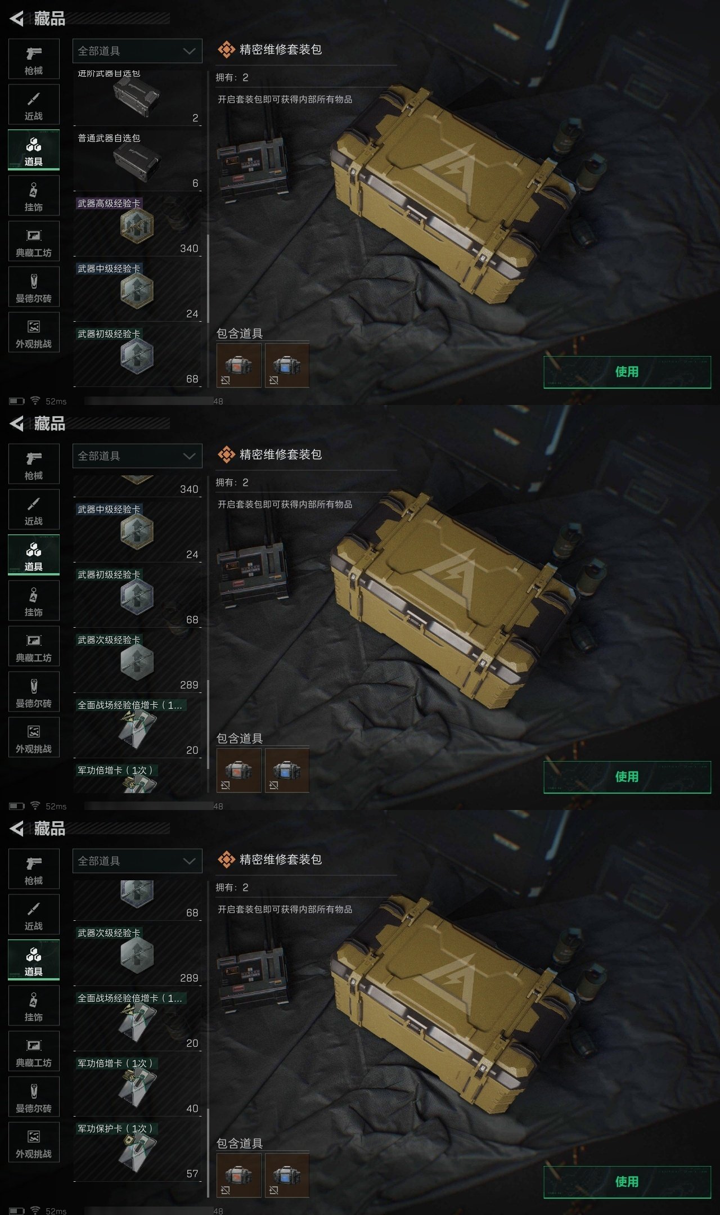Select the 军功倍增卡 item showing count 40
Viewport: 720px width, 1215px height.
[137, 1086]
